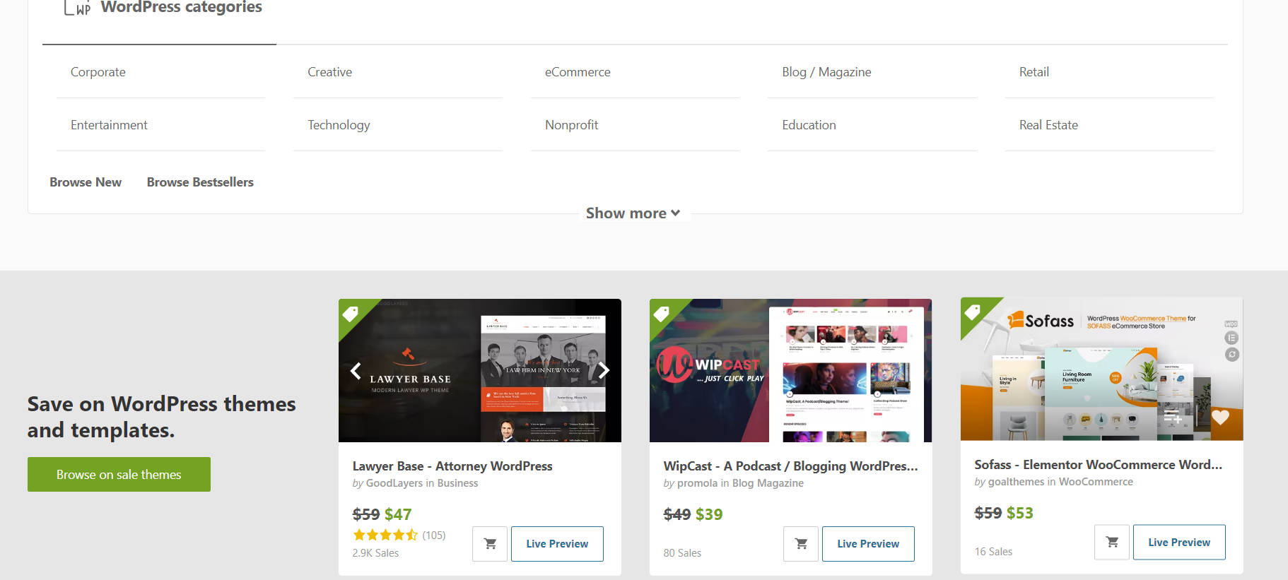Viewport: 1288px width, 580px height.
Task: Open Live Preview for Lawyer Base
Action: pyautogui.click(x=557, y=544)
